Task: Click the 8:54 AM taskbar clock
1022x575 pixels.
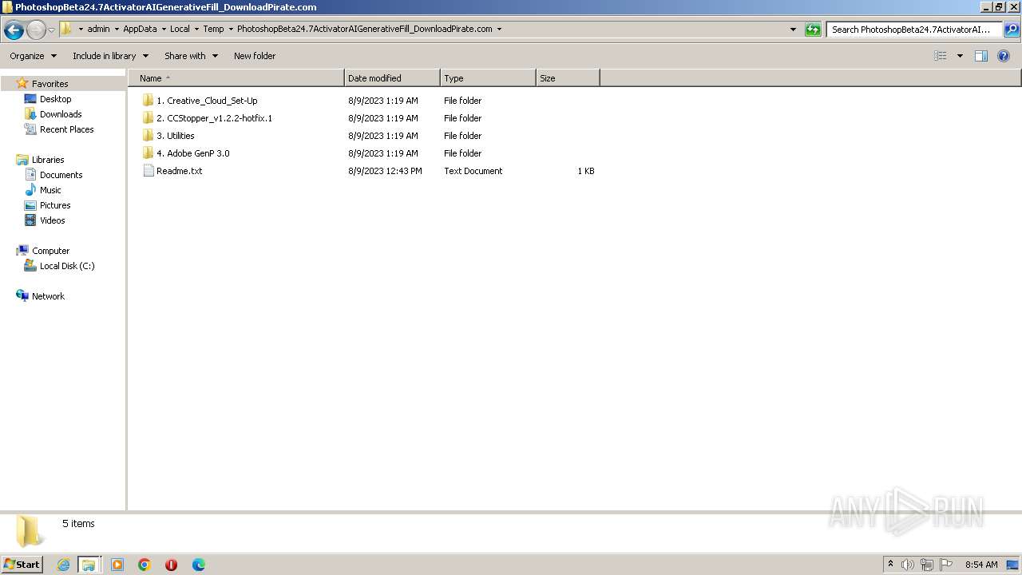Action: 981,565
